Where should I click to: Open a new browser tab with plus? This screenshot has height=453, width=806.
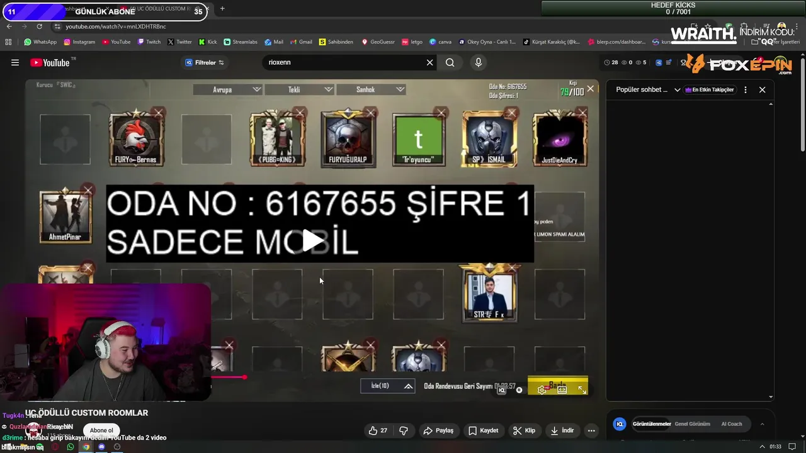222,9
